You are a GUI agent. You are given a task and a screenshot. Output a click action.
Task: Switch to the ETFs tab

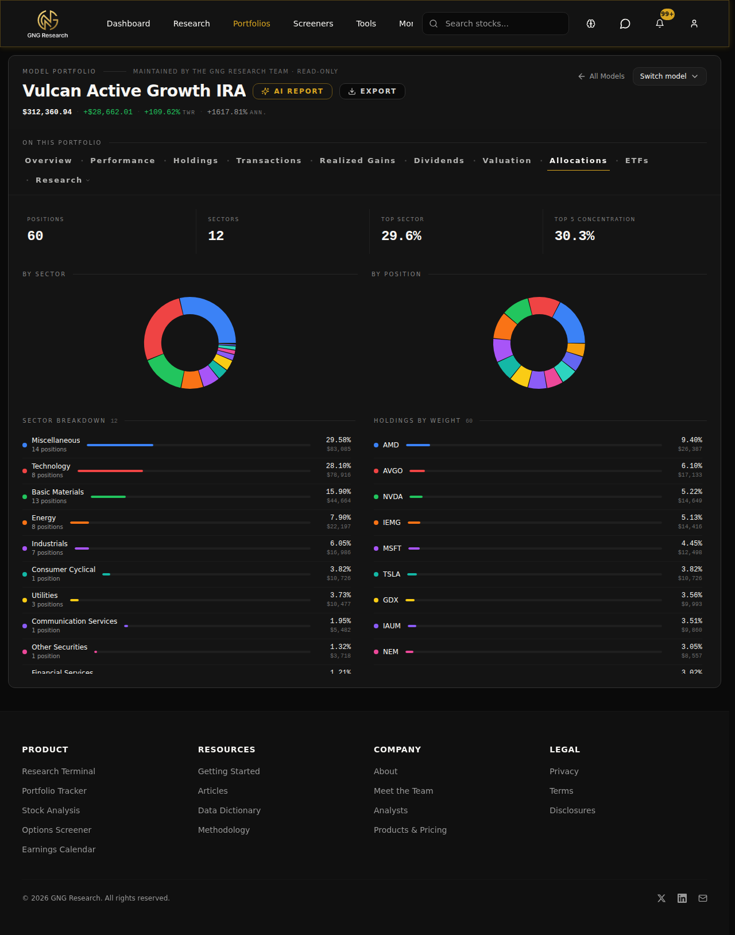click(x=637, y=161)
